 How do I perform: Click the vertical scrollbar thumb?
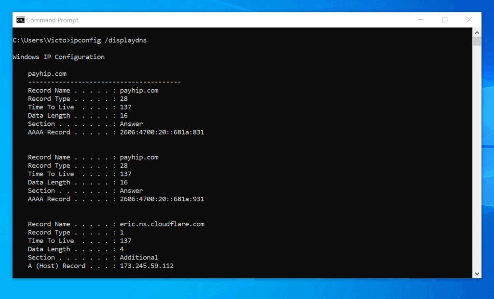477,41
